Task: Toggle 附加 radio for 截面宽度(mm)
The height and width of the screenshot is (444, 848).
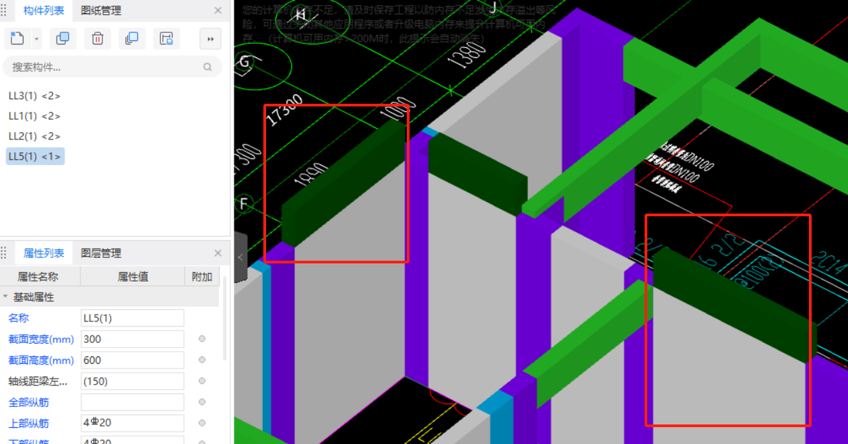Action: [202, 339]
